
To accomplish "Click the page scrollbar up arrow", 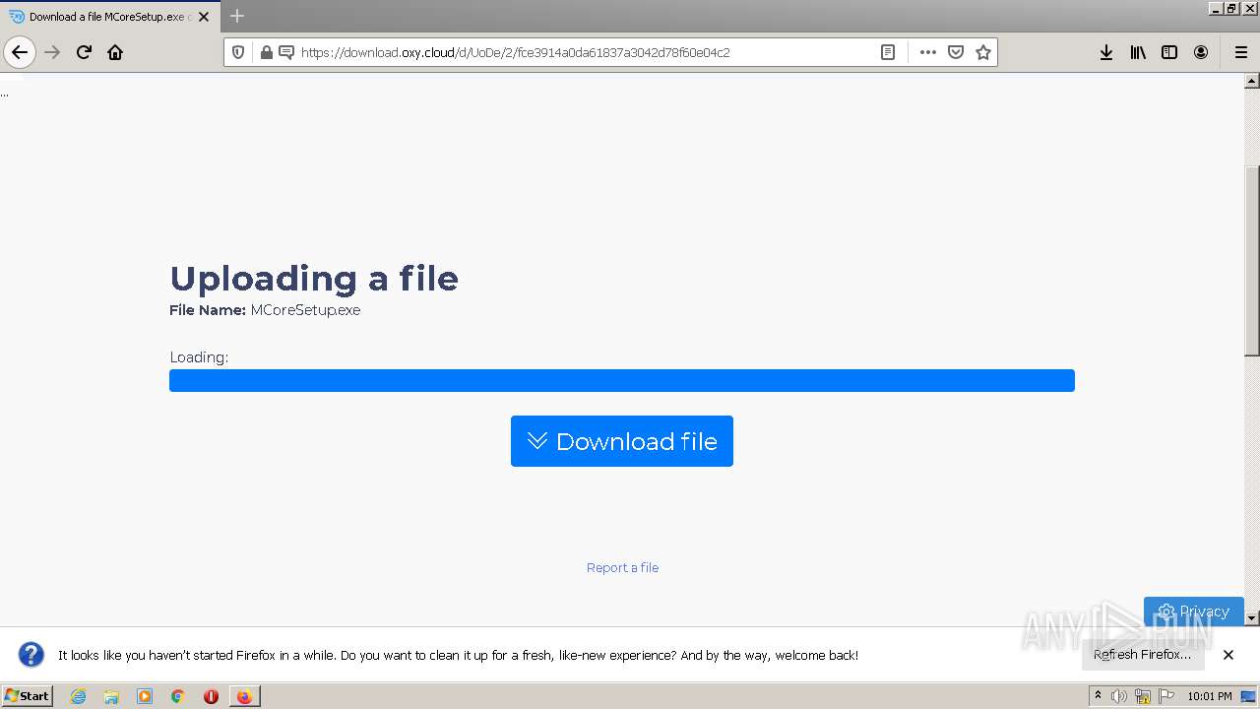I will tap(1252, 81).
